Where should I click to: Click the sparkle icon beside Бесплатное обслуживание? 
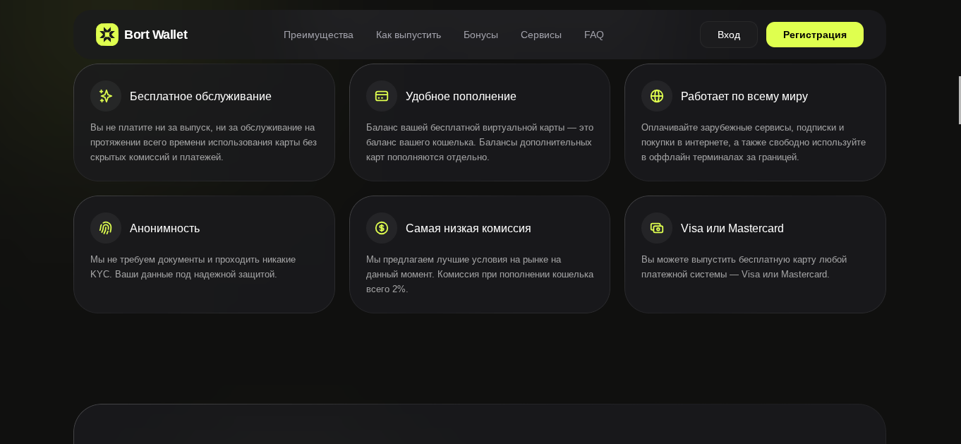pyautogui.click(x=106, y=96)
